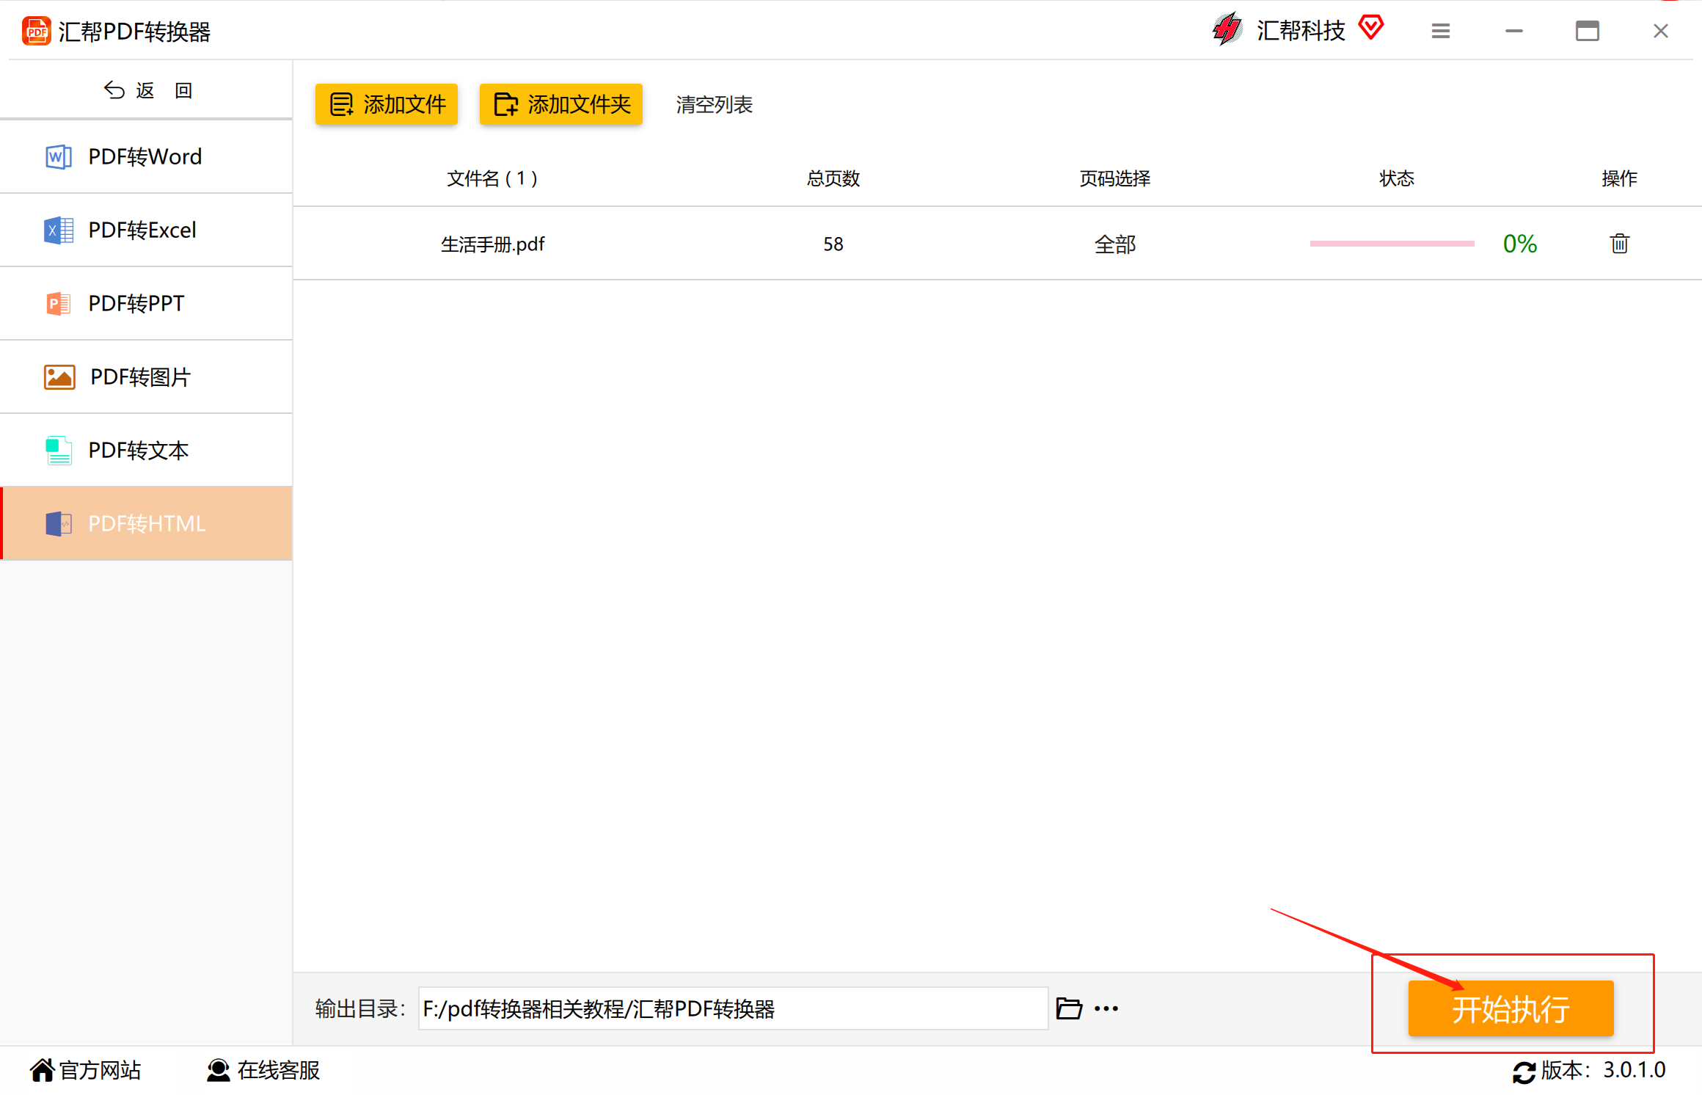Click the 状态 column header

(1397, 178)
